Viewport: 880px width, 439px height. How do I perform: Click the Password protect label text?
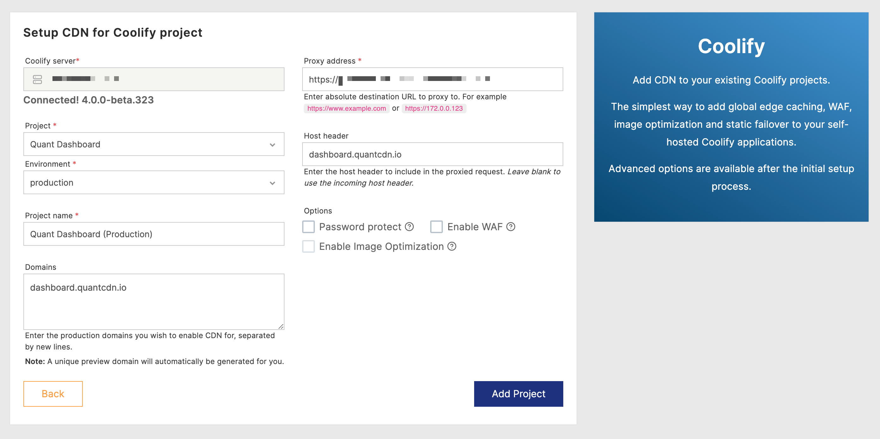(x=360, y=227)
